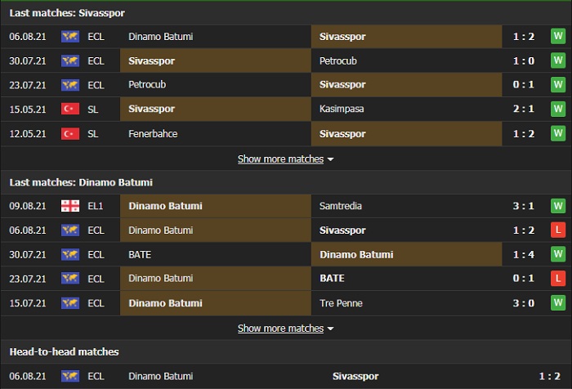Open the Tre Penne team link
Viewport: 572px width, 389px height.
point(342,303)
